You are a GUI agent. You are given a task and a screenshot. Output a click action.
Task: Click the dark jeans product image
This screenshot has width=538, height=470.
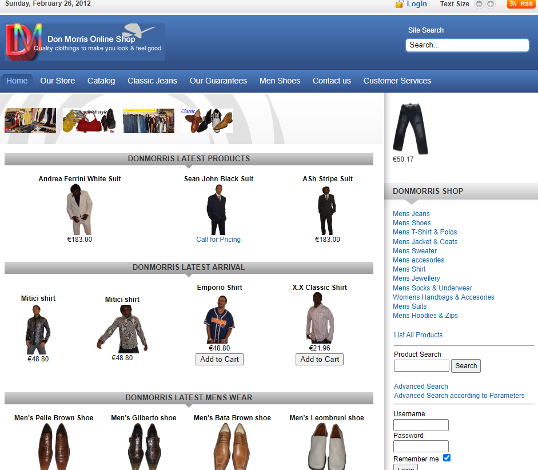(x=411, y=129)
